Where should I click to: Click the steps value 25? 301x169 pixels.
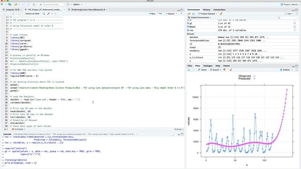219,47
